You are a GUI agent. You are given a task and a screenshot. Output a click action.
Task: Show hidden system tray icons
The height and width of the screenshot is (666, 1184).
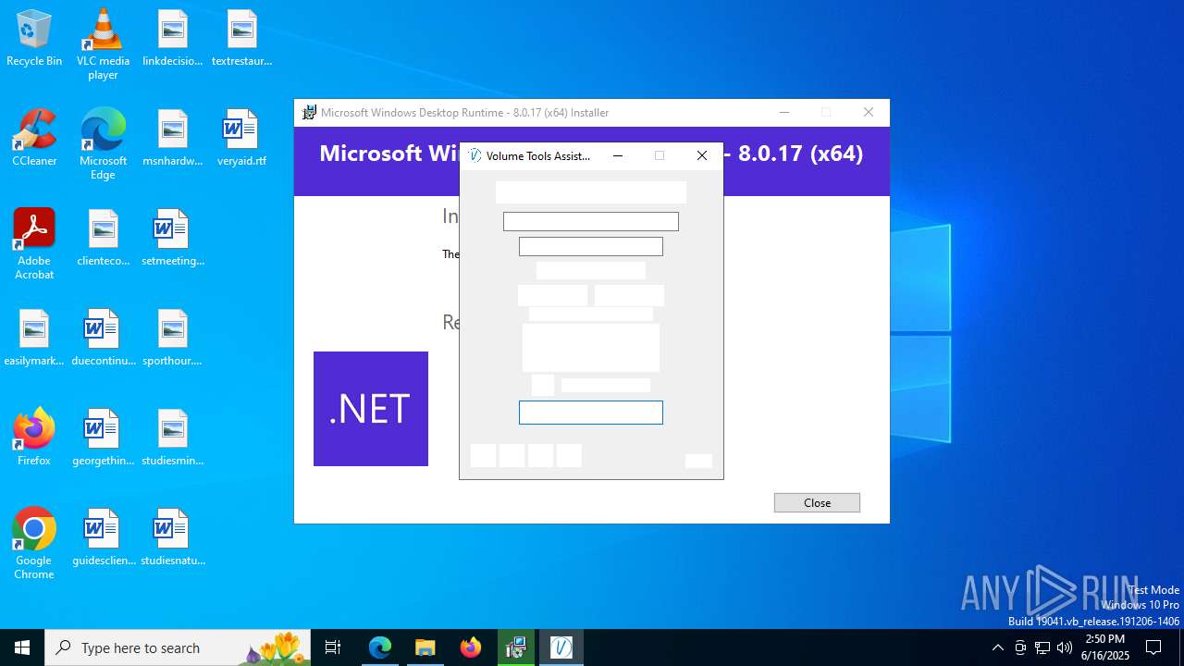[x=997, y=647]
